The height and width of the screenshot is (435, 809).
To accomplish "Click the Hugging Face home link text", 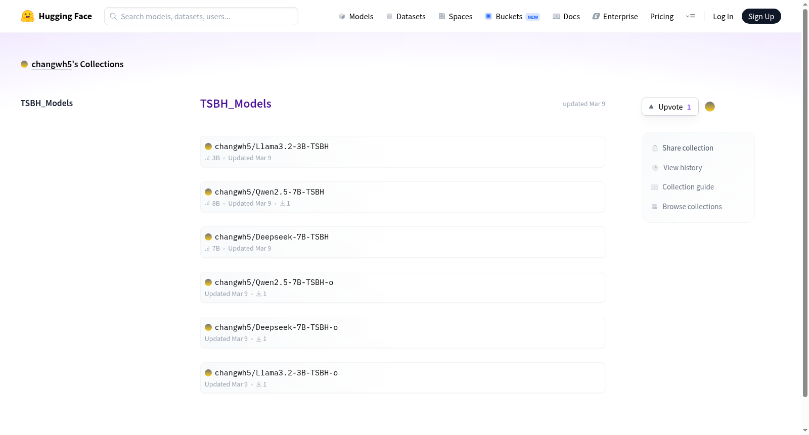I will [x=65, y=16].
